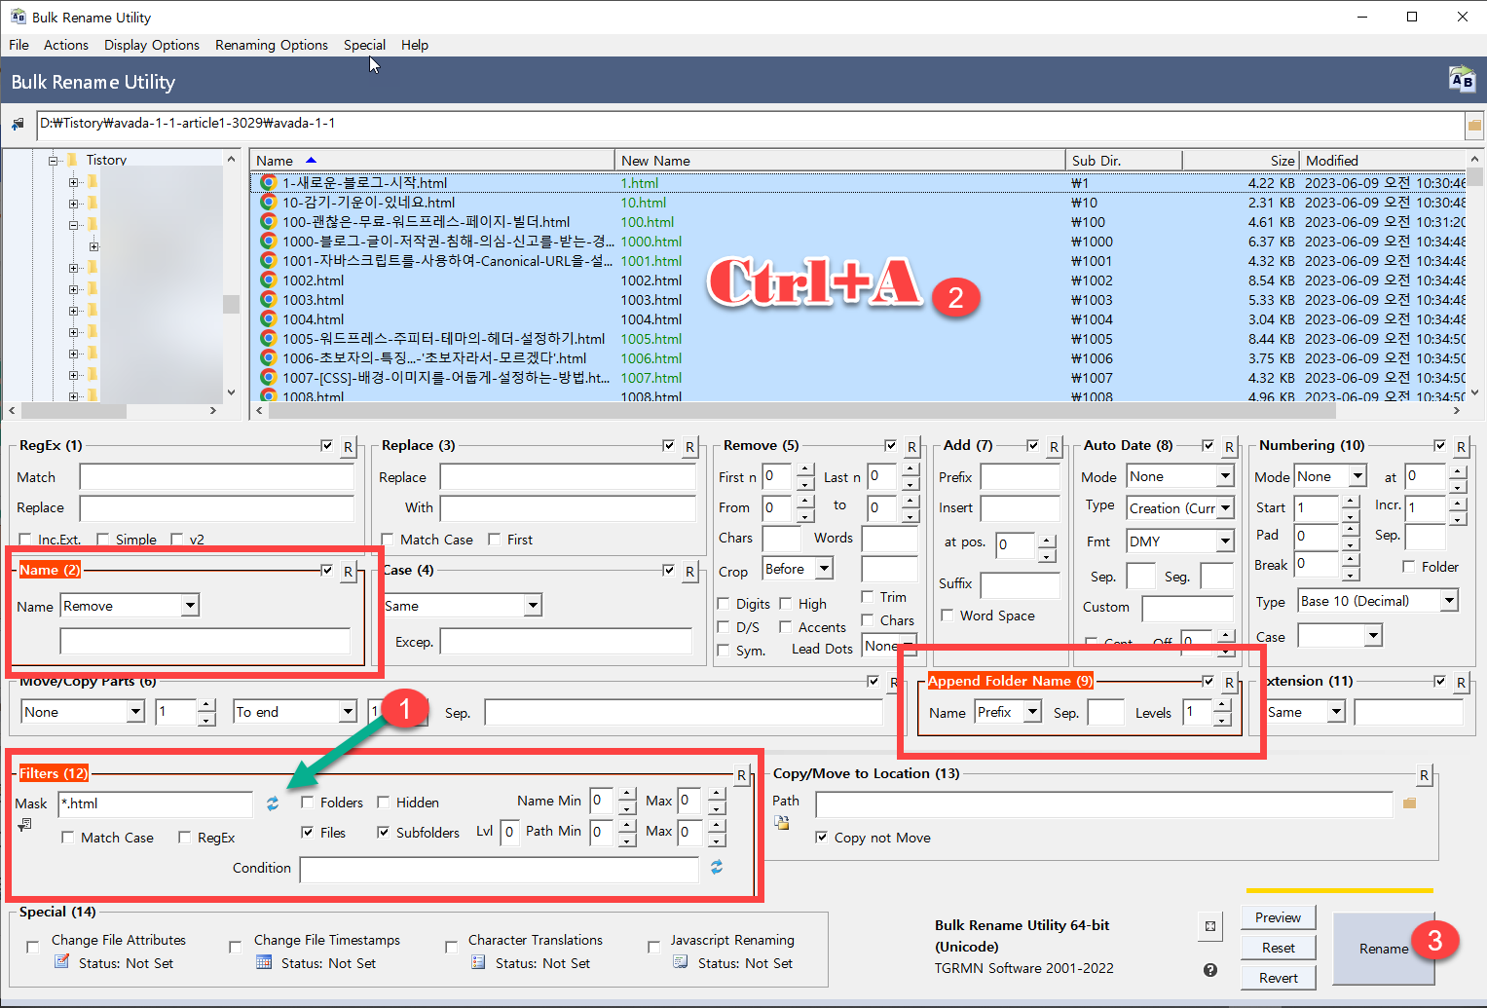Enable the Digits checkbox in Remove
The width and height of the screenshot is (1487, 1008).
(724, 604)
